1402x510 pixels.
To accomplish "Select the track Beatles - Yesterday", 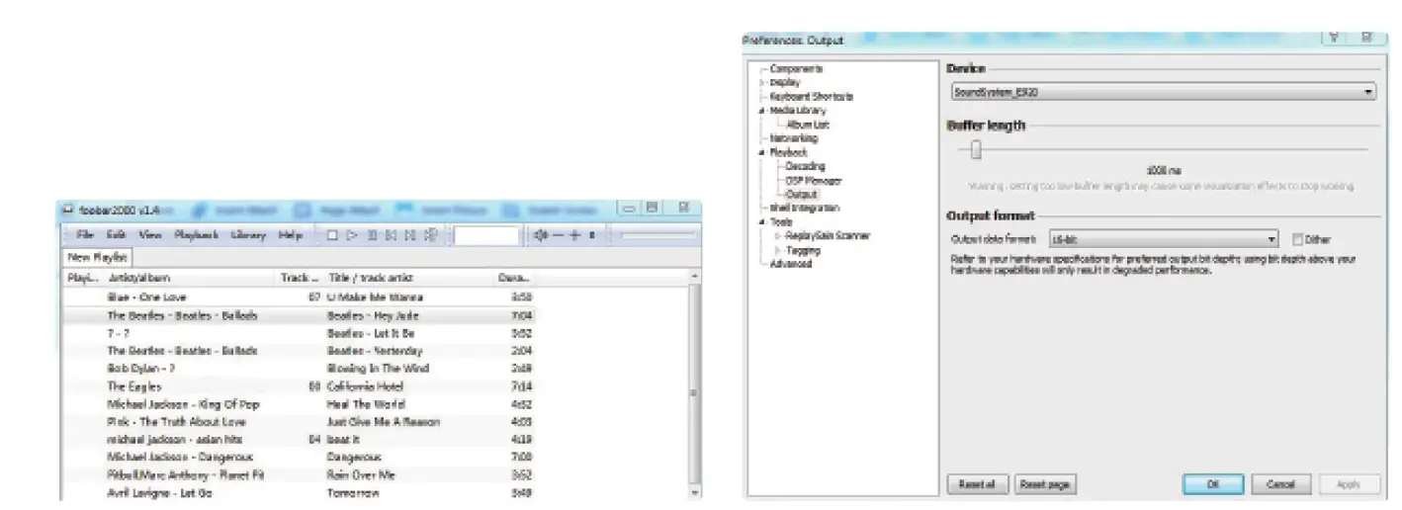I will 375,351.
